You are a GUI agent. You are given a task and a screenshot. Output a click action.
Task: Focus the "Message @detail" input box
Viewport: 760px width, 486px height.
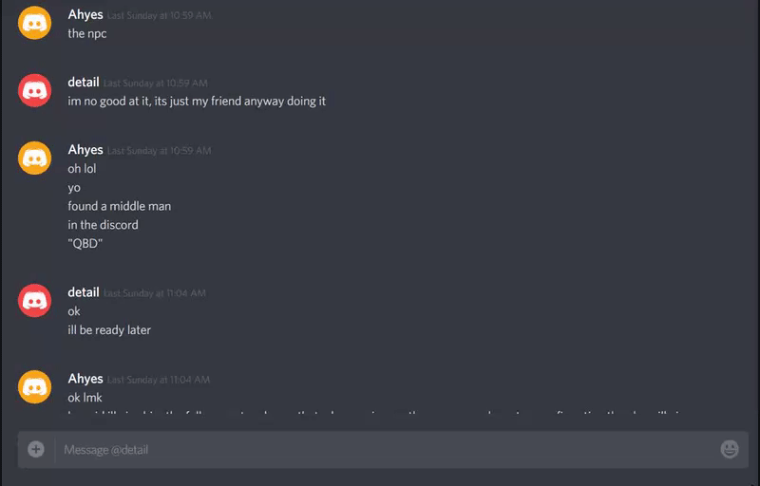point(383,450)
